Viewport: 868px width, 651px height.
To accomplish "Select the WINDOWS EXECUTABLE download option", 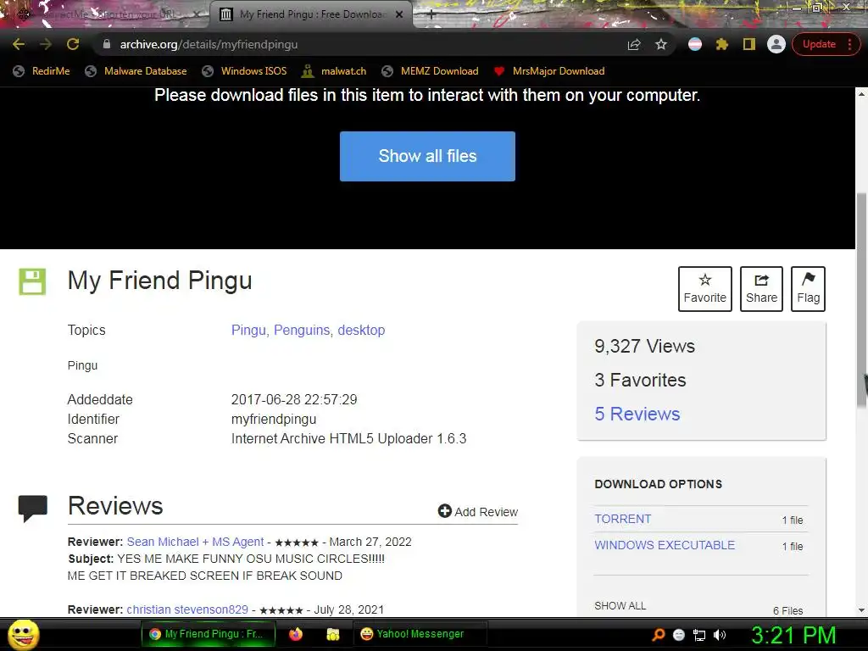I will click(x=665, y=545).
